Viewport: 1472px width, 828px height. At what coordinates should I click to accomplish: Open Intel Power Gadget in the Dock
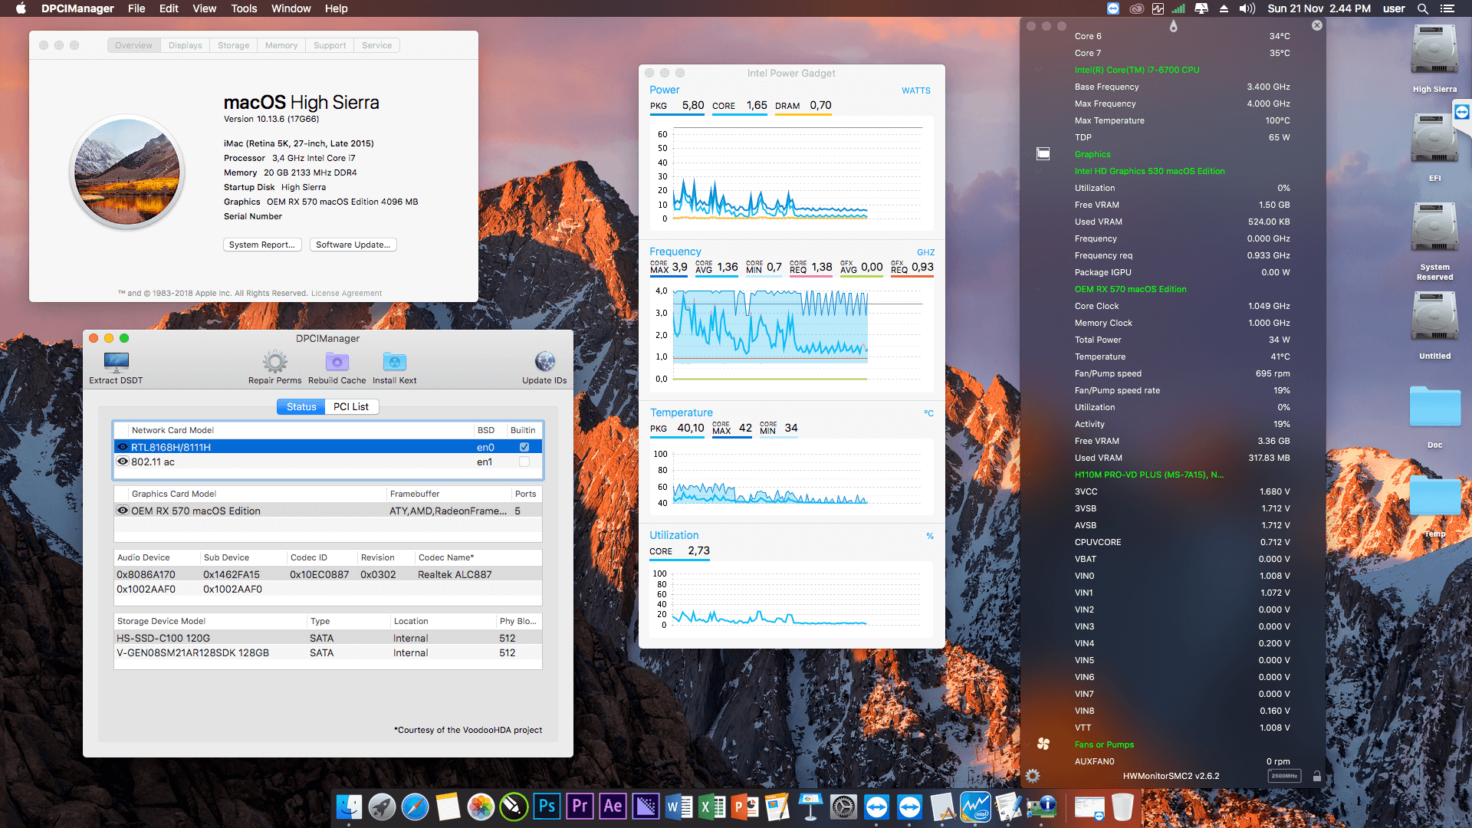click(975, 807)
